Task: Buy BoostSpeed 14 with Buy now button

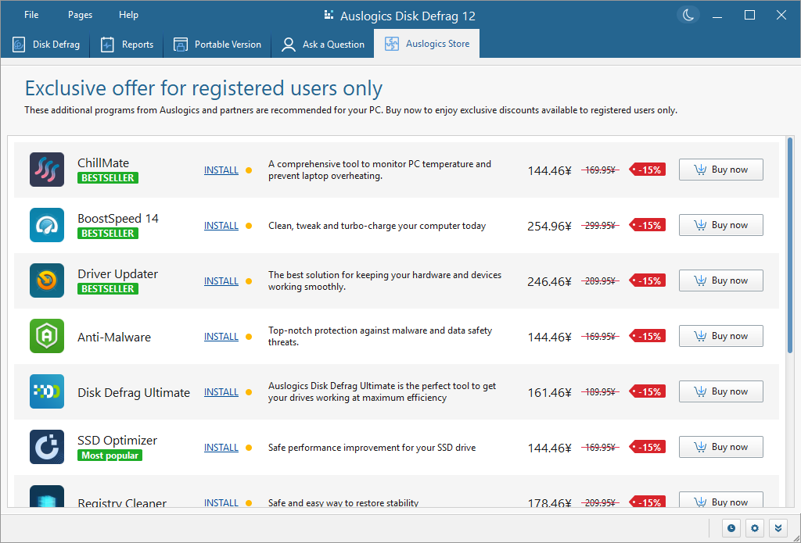Action: 720,225
